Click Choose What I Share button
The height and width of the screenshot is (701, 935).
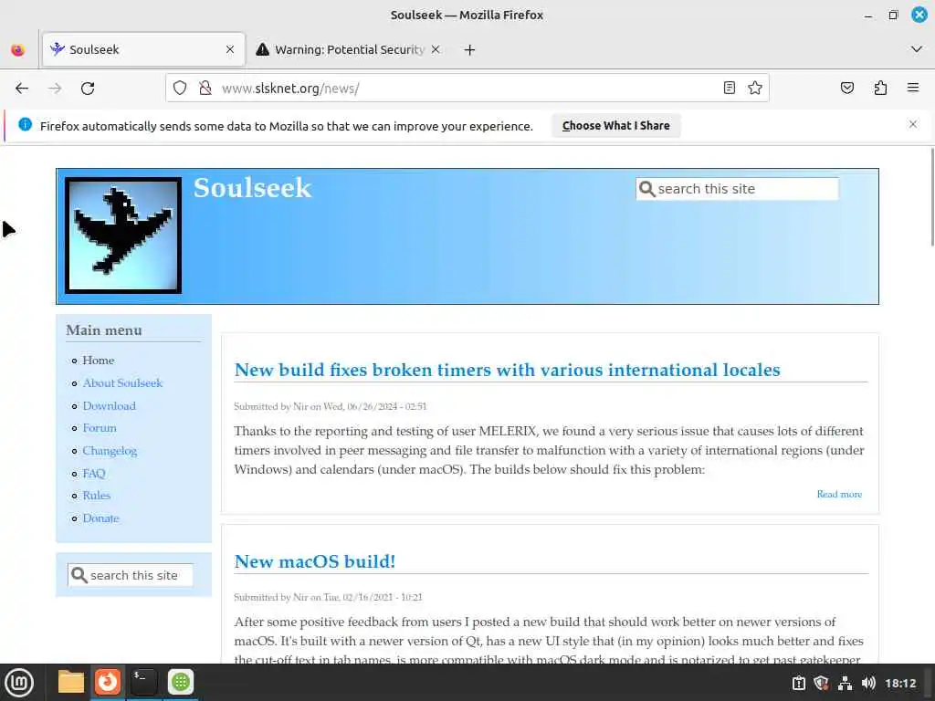click(x=616, y=126)
